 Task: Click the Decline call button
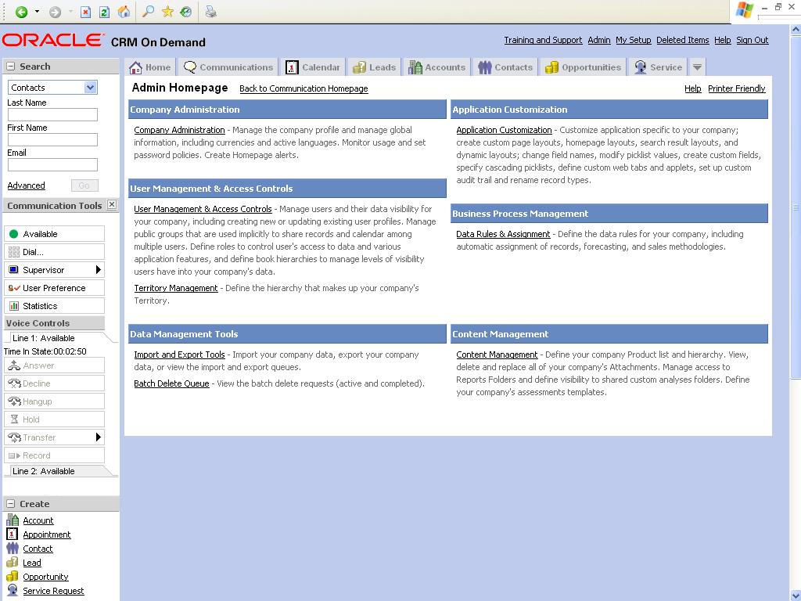(54, 383)
